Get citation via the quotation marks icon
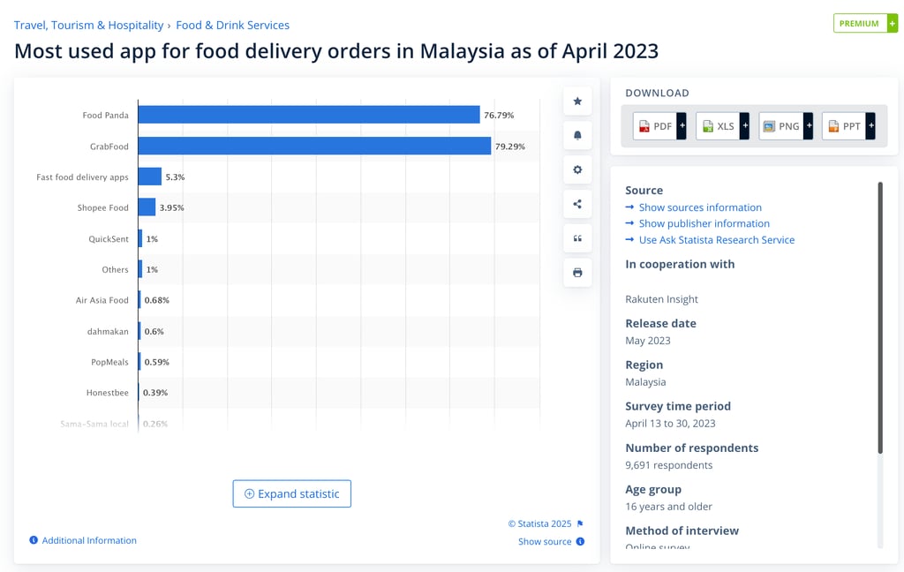 click(x=577, y=237)
